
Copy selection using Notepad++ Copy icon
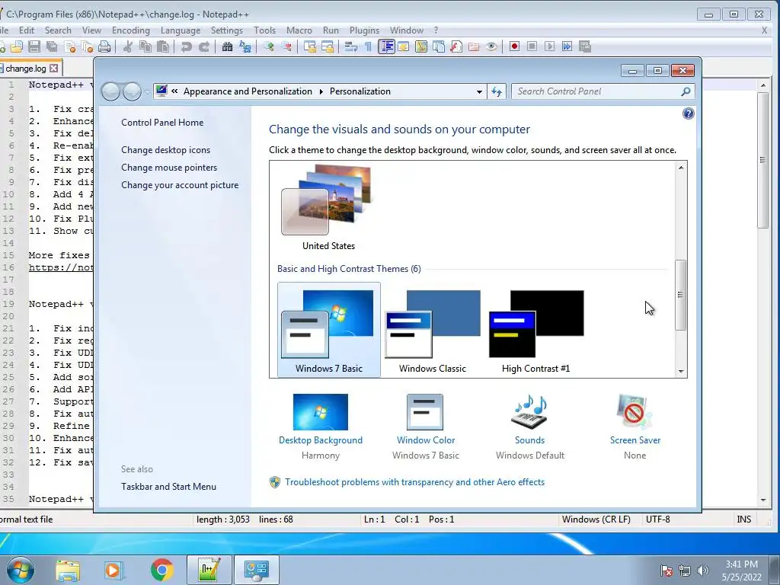click(145, 46)
